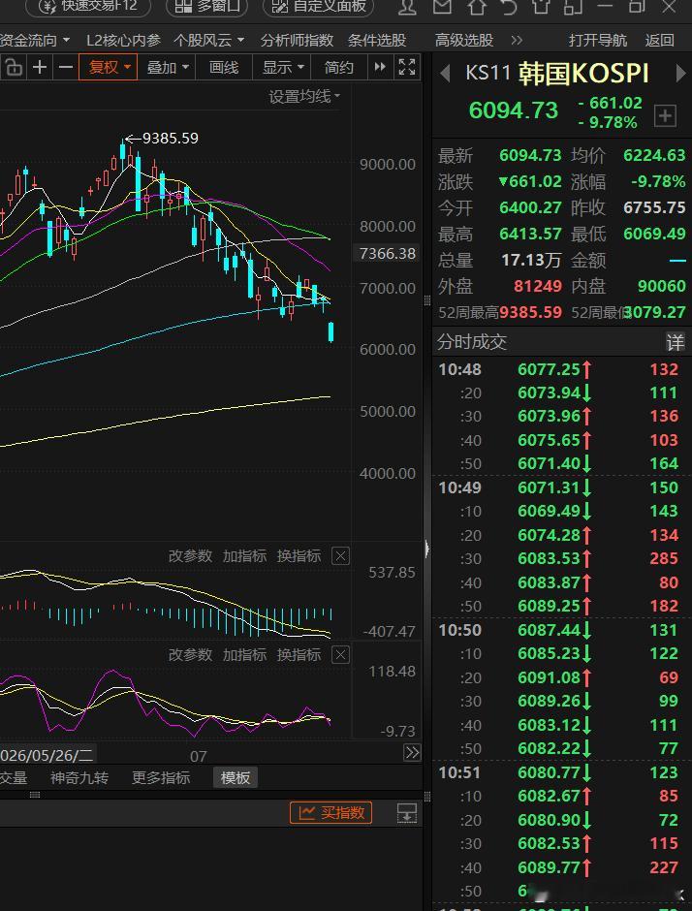Screen dimensions: 692x911
Task: Zoom out chart with minus icon
Action: pyautogui.click(x=66, y=68)
